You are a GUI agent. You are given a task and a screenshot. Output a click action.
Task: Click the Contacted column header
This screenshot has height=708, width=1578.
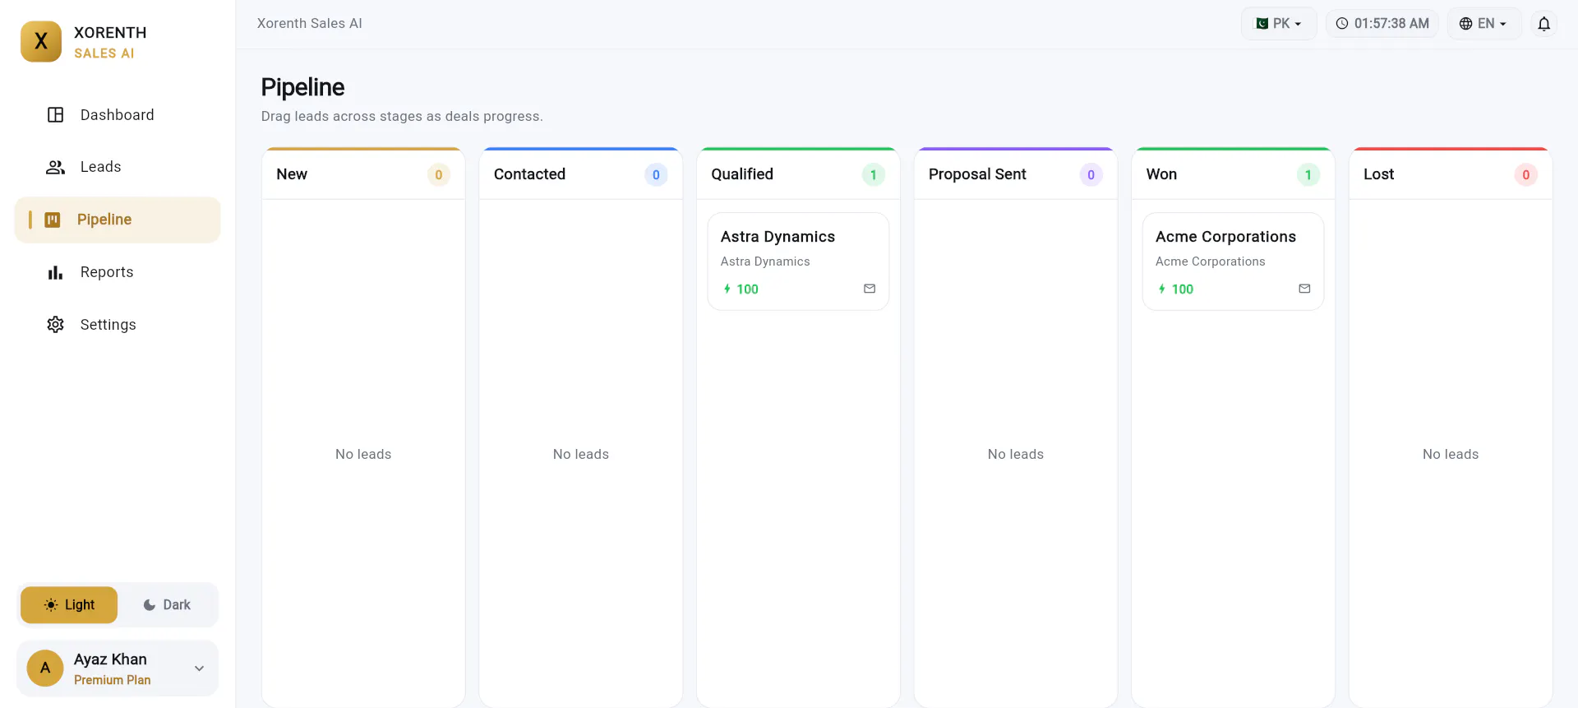(x=581, y=174)
